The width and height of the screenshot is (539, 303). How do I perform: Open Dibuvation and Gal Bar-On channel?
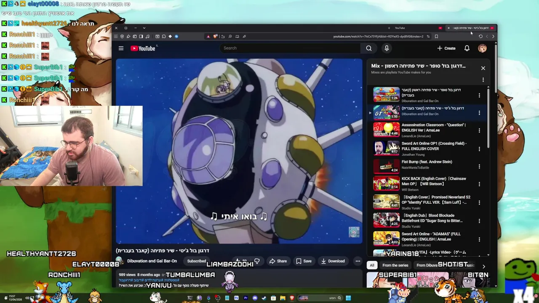tap(152, 261)
